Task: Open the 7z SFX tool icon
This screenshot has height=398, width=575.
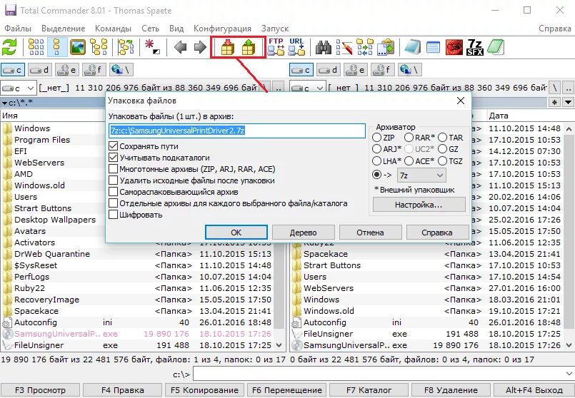Action: tap(475, 47)
